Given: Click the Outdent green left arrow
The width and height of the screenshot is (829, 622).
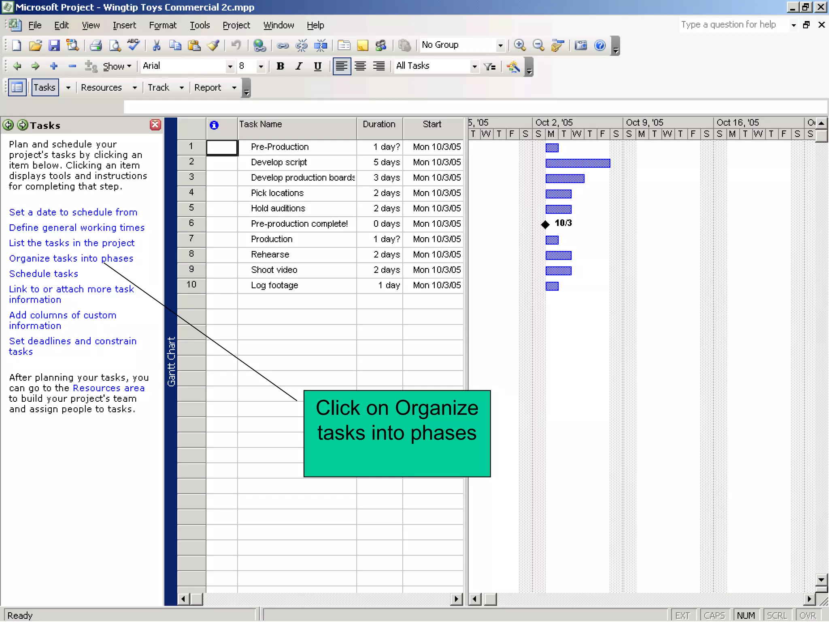Looking at the screenshot, I should [17, 66].
